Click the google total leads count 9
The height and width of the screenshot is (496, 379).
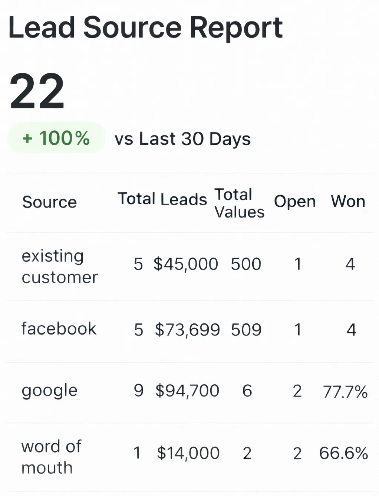click(138, 391)
